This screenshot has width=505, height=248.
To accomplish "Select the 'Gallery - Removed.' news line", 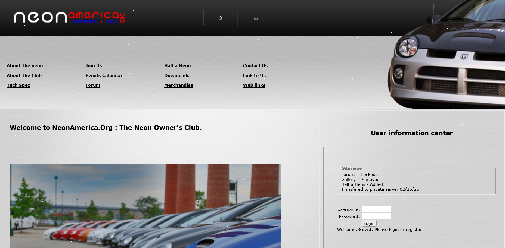I will tap(361, 180).
